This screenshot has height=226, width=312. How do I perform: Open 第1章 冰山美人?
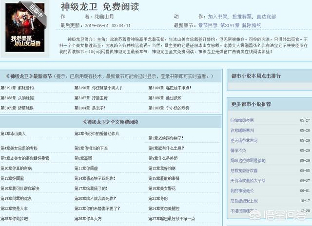click(x=13, y=133)
